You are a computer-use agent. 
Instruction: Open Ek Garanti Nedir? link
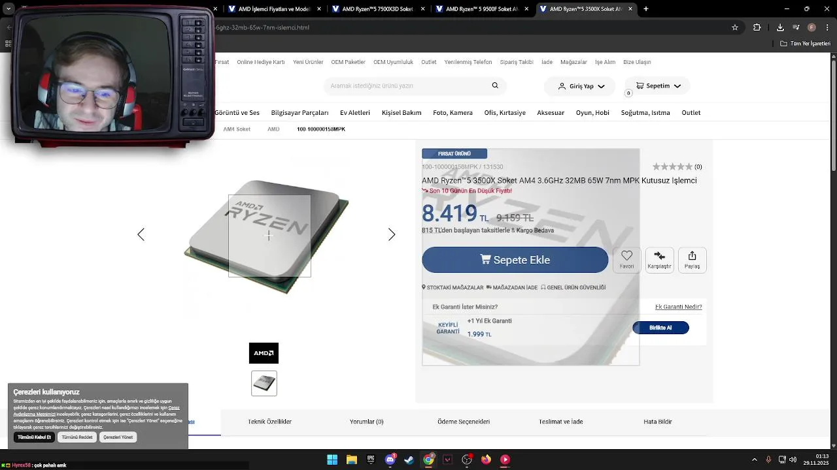tap(678, 307)
